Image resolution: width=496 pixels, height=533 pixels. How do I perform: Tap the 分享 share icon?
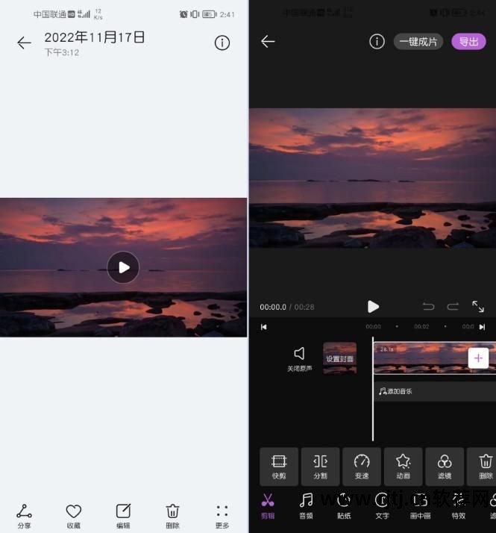[x=24, y=516]
